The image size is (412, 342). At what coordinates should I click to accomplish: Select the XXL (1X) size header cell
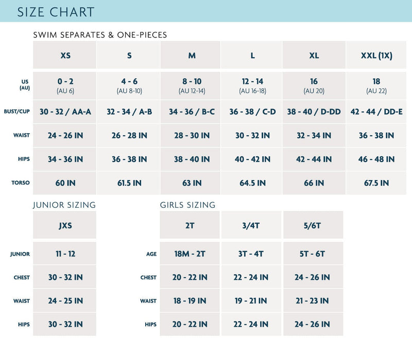(x=379, y=55)
